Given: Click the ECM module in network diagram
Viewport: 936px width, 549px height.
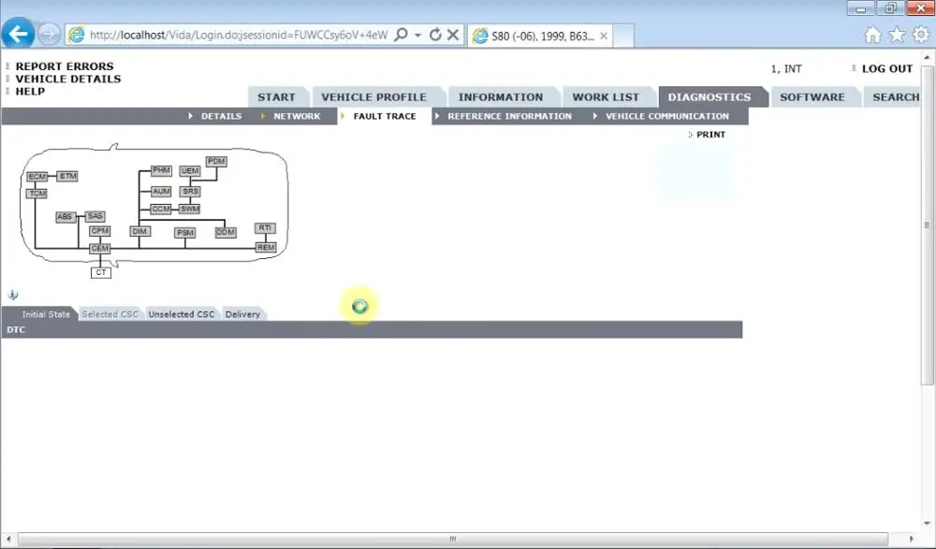Looking at the screenshot, I should coord(37,177).
